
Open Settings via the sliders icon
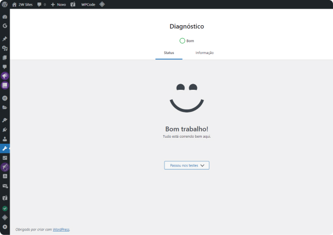(x=5, y=158)
